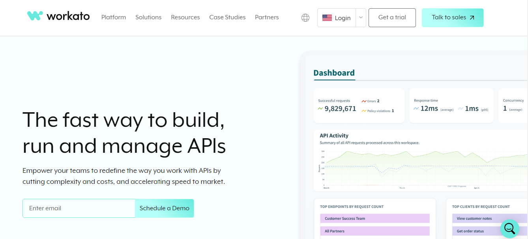The image size is (528, 239).
Task: Open the globe language selector
Action: [305, 18]
